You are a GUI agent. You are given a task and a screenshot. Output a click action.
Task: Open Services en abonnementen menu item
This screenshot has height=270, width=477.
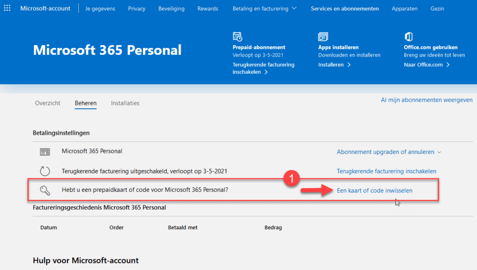click(x=345, y=8)
